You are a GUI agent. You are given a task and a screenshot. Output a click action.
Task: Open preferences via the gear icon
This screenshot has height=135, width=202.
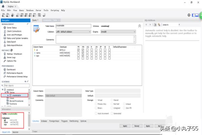[189, 15]
